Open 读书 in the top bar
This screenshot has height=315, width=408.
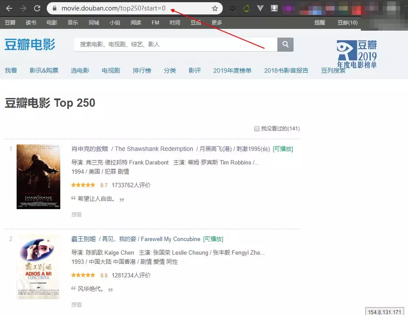tap(31, 23)
